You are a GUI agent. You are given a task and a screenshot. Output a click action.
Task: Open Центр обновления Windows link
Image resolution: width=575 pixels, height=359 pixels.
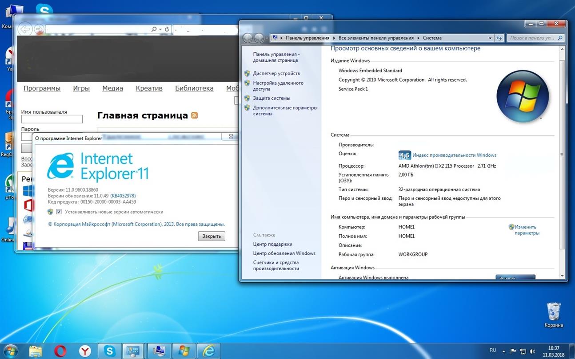[x=284, y=253]
